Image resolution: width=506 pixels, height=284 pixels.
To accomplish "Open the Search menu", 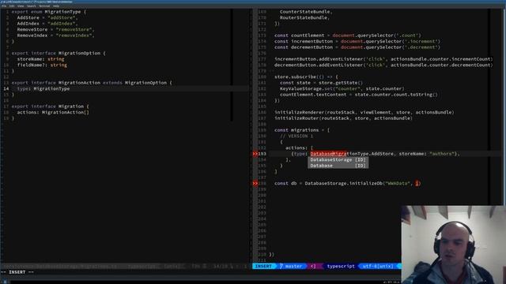I will 32,6.
